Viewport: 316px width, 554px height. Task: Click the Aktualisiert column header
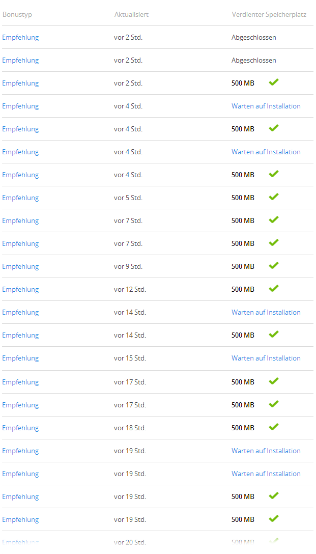point(131,14)
